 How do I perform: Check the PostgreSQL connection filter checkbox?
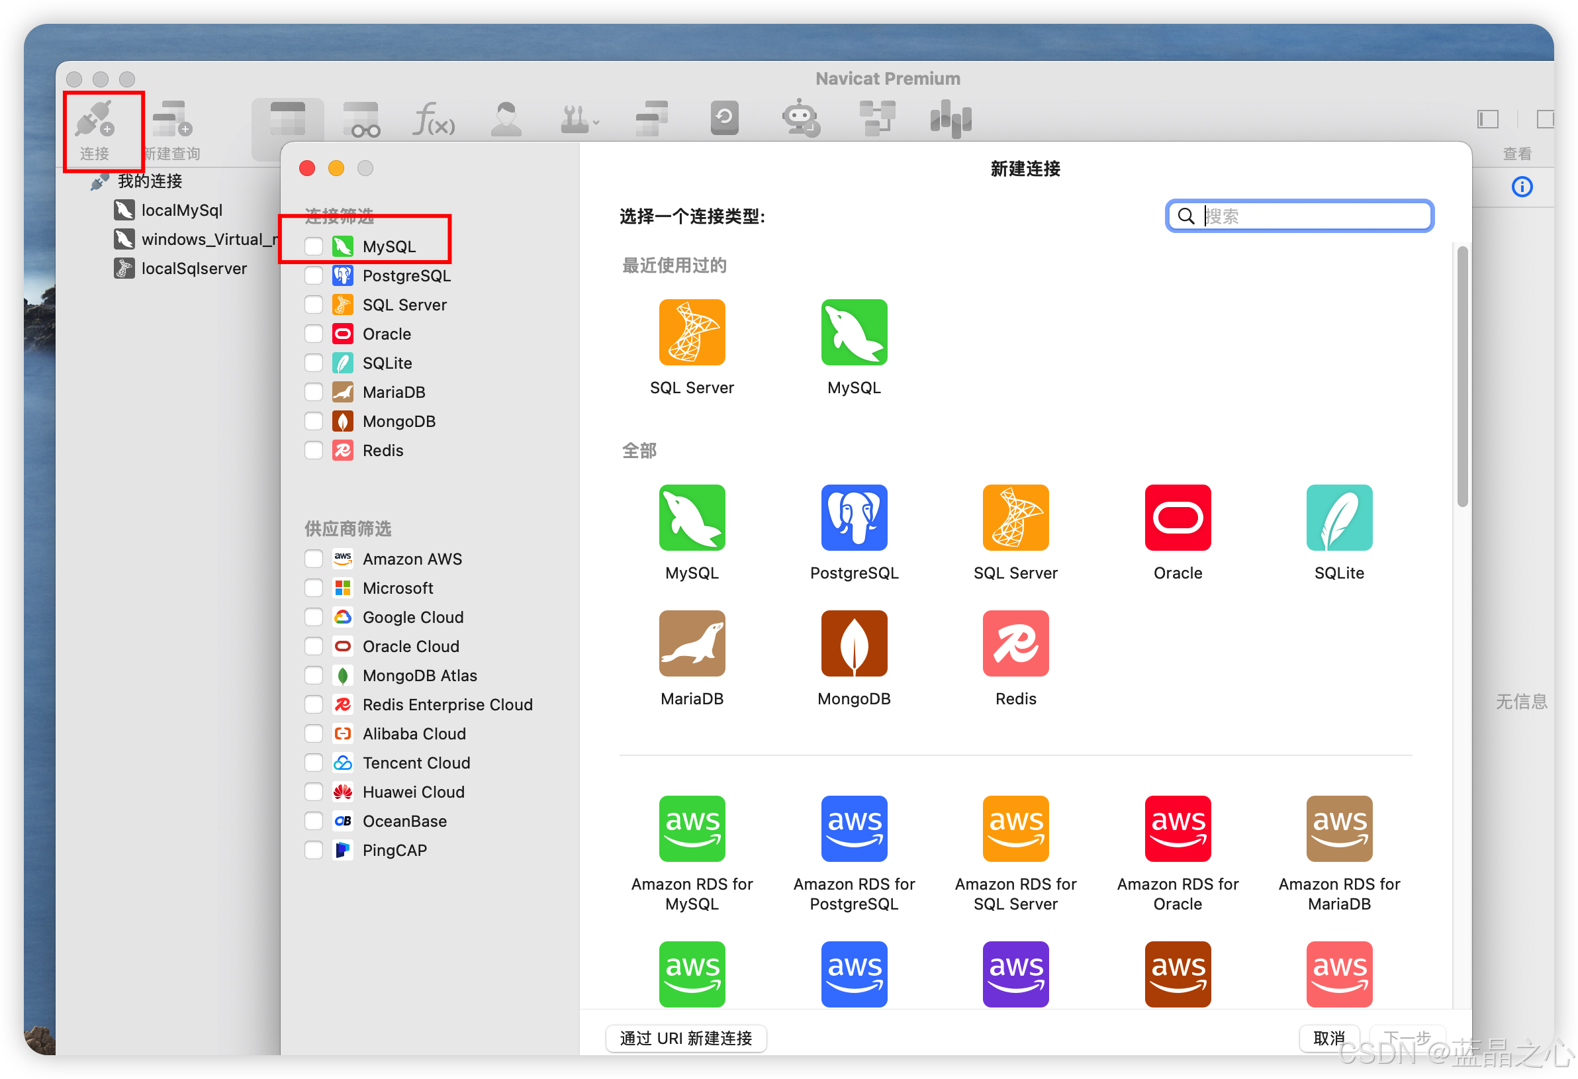point(314,275)
